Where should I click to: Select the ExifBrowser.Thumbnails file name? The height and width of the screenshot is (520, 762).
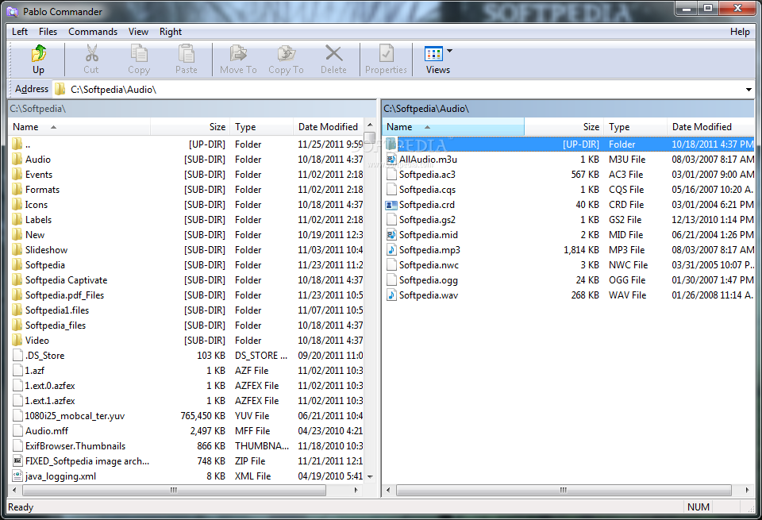(75, 445)
